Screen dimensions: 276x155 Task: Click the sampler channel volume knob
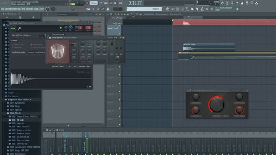coord(71,28)
